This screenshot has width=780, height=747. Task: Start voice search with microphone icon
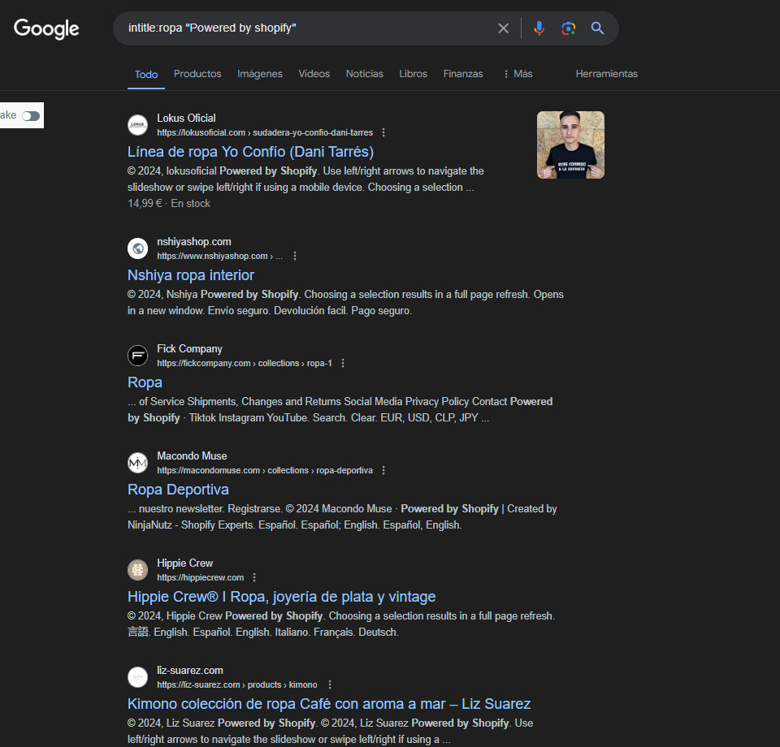point(539,28)
